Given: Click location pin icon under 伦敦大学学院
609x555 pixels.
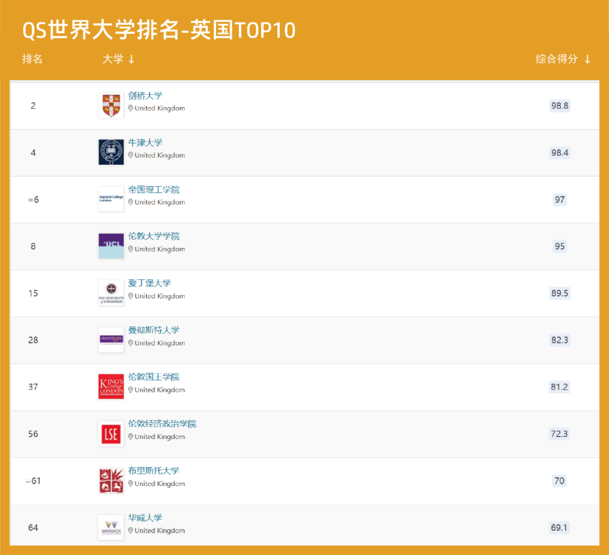Looking at the screenshot, I should point(131,249).
